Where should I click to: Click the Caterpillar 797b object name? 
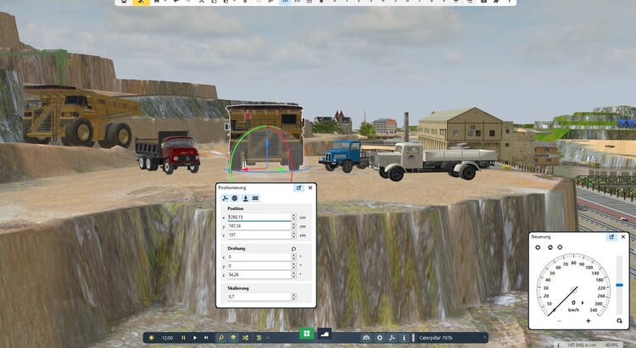click(436, 338)
